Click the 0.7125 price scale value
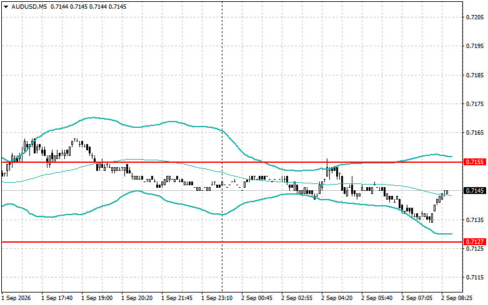Viewport: 488px width, 305px height. coord(476,248)
